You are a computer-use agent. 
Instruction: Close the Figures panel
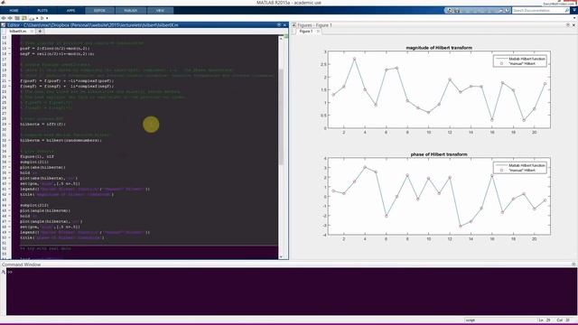pyautogui.click(x=573, y=25)
